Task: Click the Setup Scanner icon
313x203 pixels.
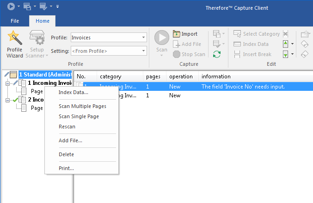Action: [37, 38]
